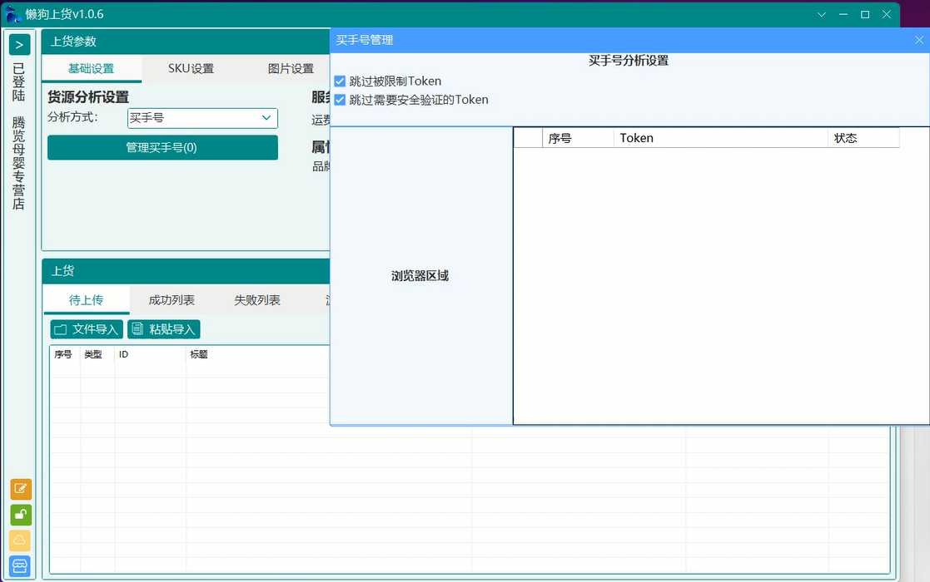Uncheck 跳过需要安全验证的Token option
This screenshot has width=930, height=582.
[x=340, y=100]
